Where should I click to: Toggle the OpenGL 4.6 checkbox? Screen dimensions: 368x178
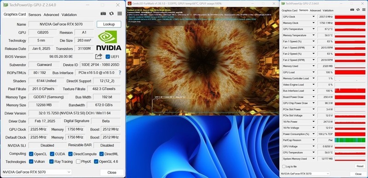click(96, 161)
